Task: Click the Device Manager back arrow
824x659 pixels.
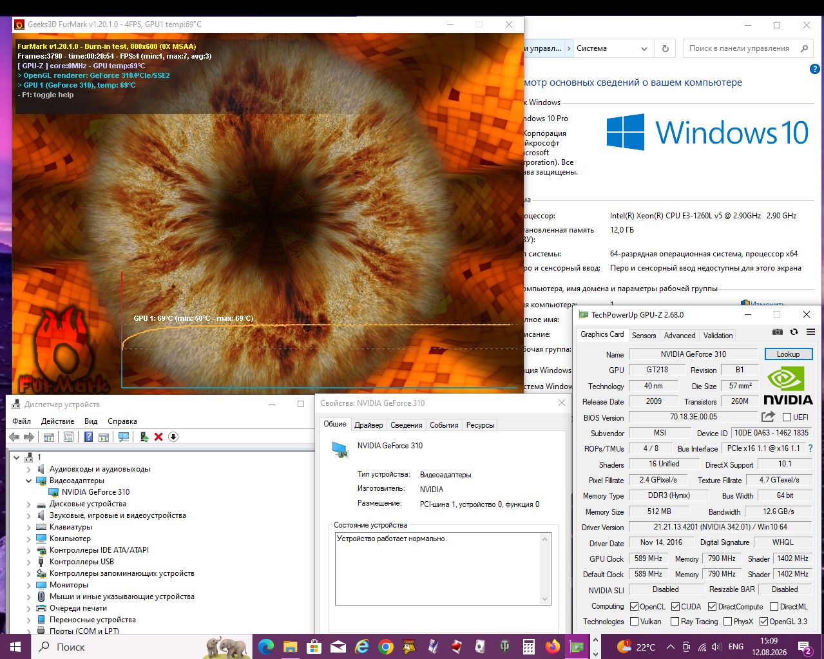Action: tap(14, 437)
